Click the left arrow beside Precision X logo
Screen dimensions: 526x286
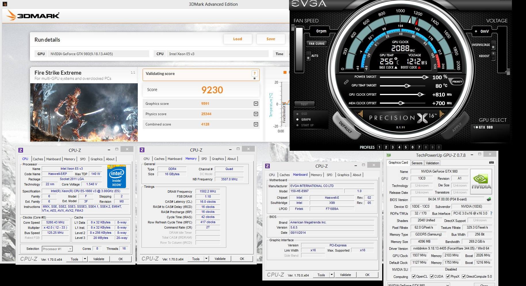tap(361, 115)
